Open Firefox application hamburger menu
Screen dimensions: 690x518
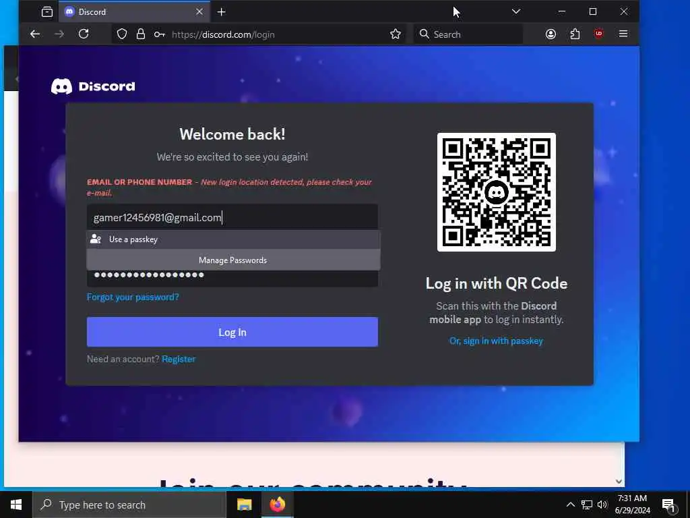623,34
